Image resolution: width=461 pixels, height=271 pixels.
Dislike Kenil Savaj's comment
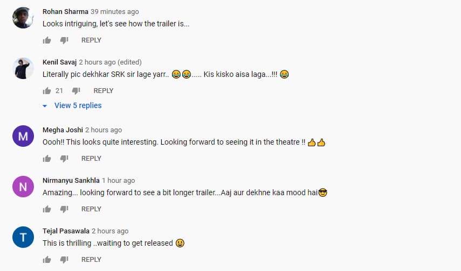click(76, 91)
